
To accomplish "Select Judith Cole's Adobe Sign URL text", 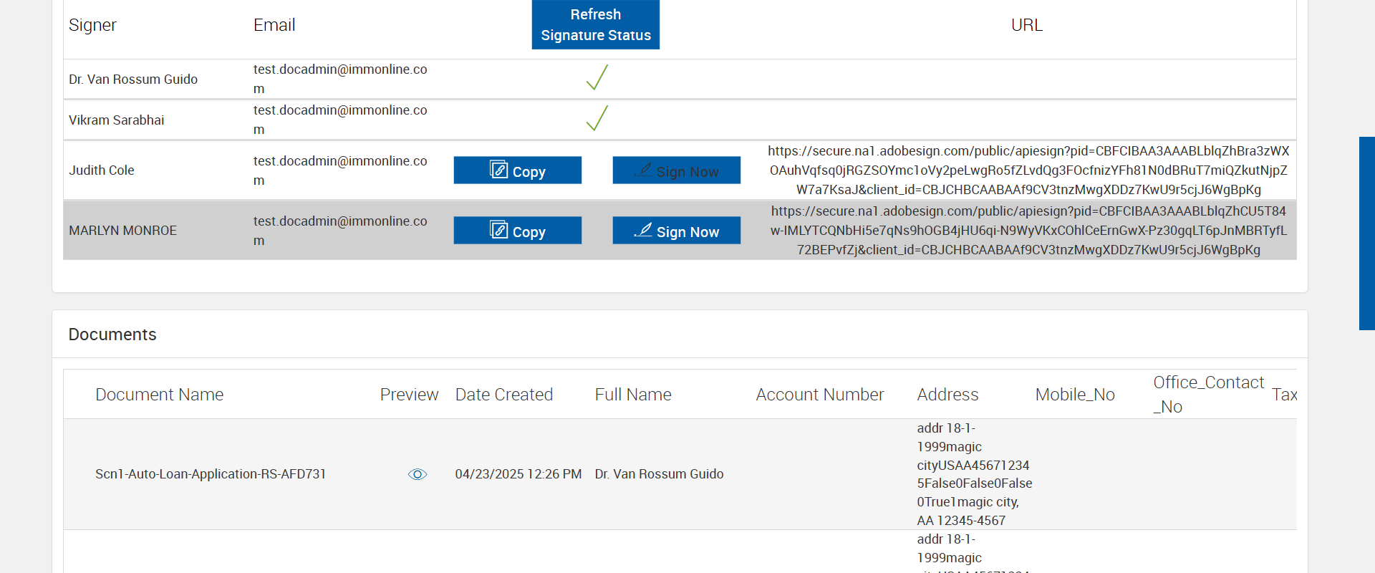I will (1028, 170).
